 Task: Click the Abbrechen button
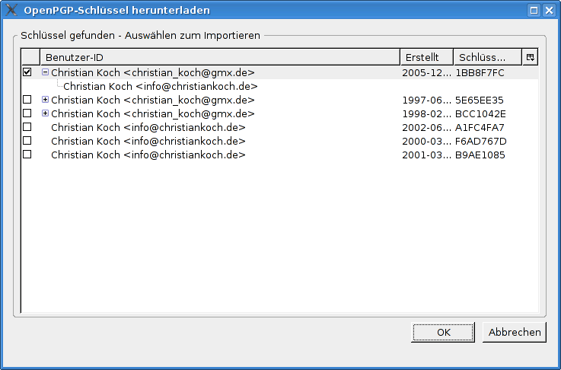[x=515, y=332]
